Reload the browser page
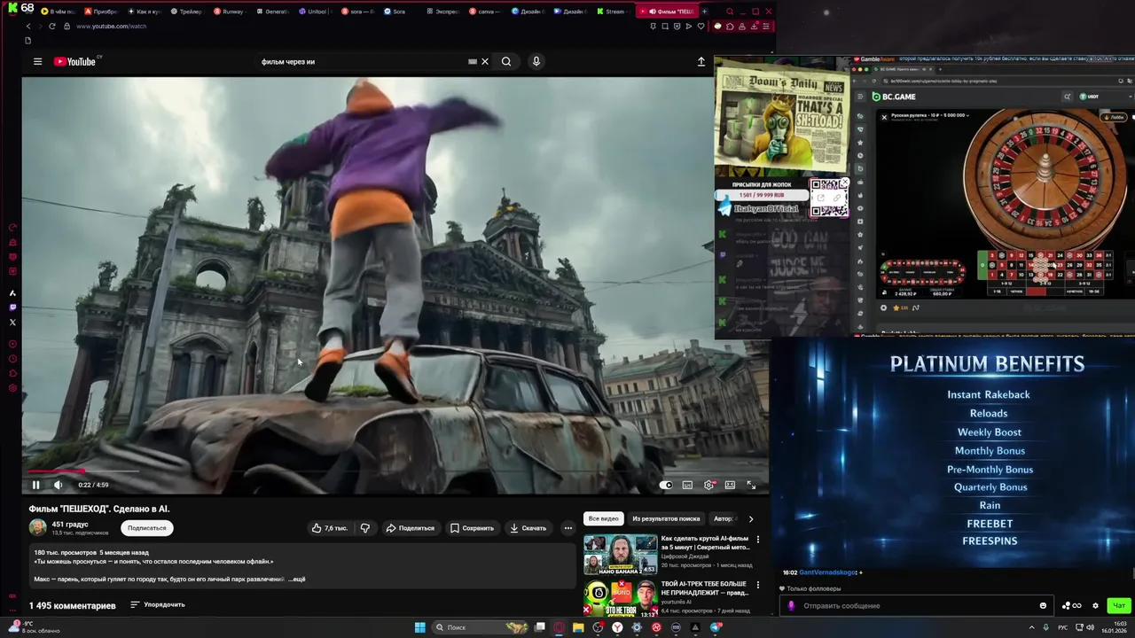 (x=52, y=26)
